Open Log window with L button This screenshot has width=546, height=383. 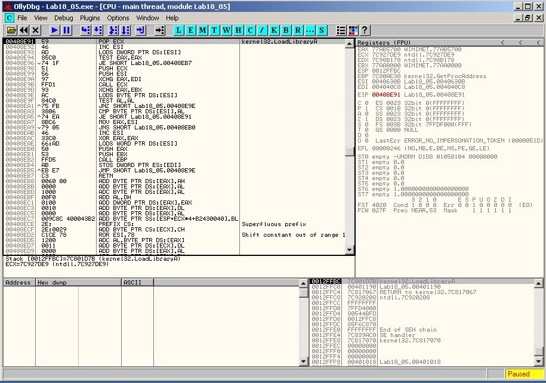pyautogui.click(x=179, y=30)
